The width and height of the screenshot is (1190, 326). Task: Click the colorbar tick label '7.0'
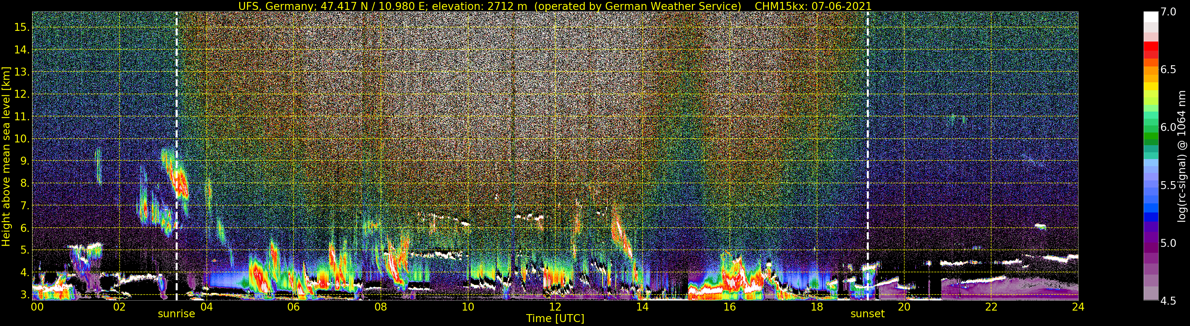[x=1168, y=12]
